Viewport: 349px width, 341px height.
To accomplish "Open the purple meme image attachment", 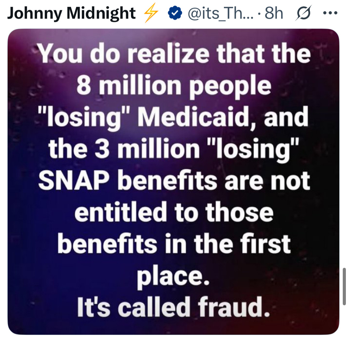I will (x=173, y=181).
